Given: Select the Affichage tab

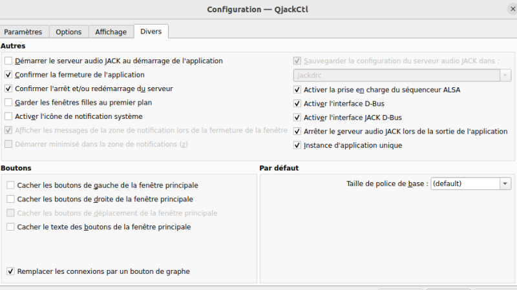Looking at the screenshot, I should 111,32.
